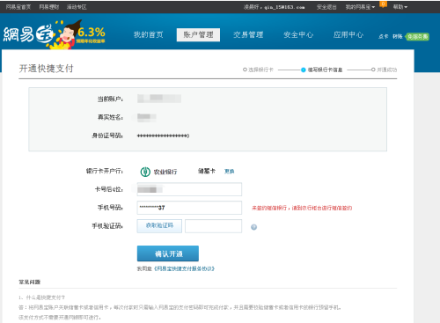The width and height of the screenshot is (440, 323).
Task: Open the 交易管理 tab
Action: tap(248, 34)
